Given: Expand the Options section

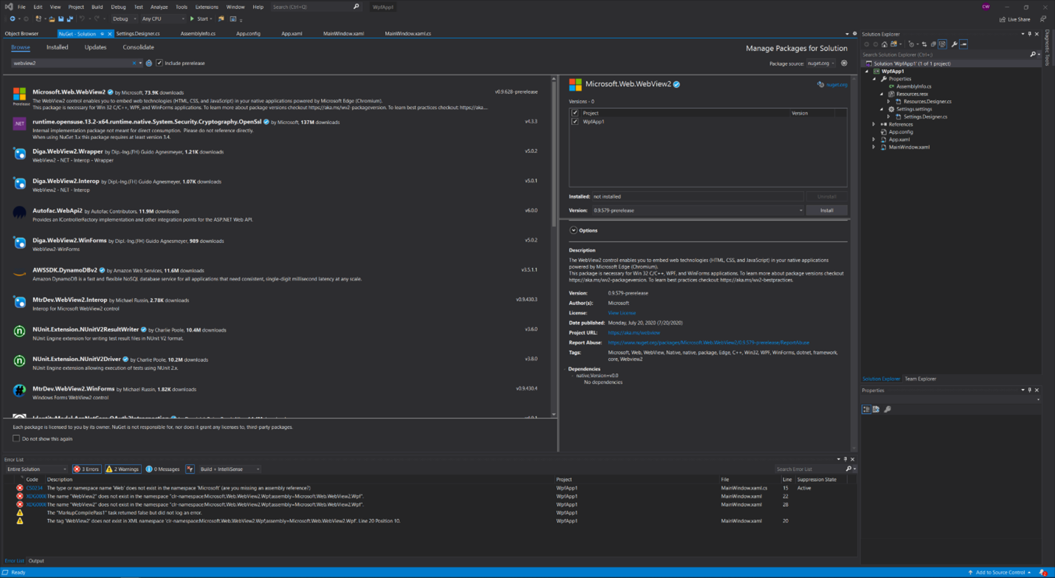Looking at the screenshot, I should point(573,230).
